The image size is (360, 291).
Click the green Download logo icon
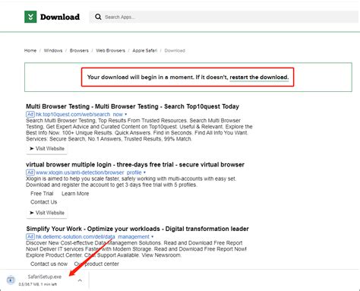point(30,17)
